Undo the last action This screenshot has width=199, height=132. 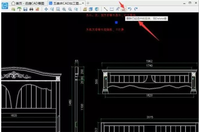coord(130,9)
